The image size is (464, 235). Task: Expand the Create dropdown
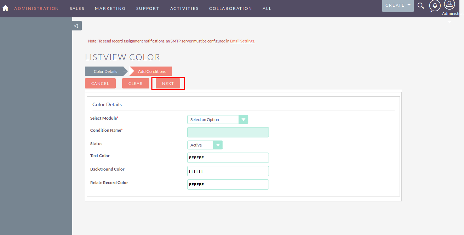point(398,6)
